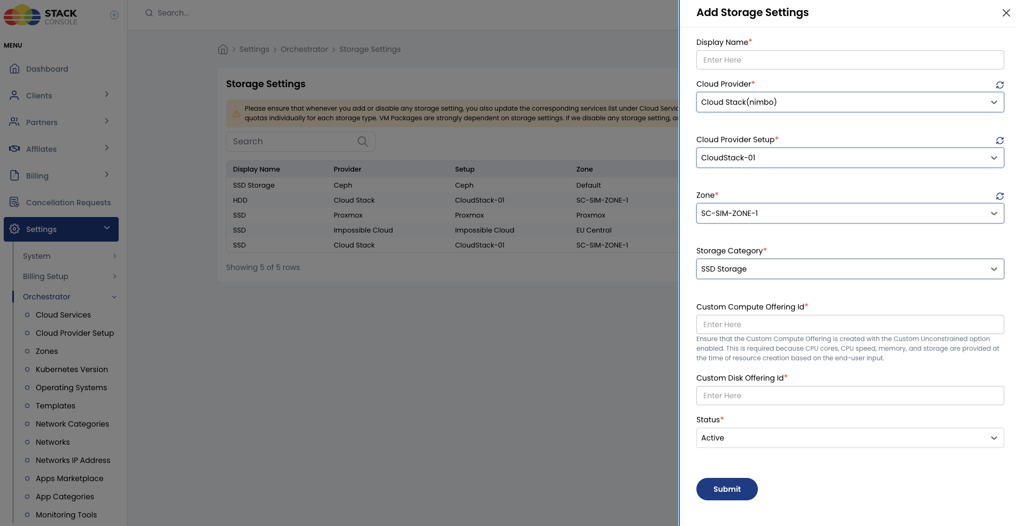Open Operating Systems submenu item
1016x526 pixels.
point(71,388)
